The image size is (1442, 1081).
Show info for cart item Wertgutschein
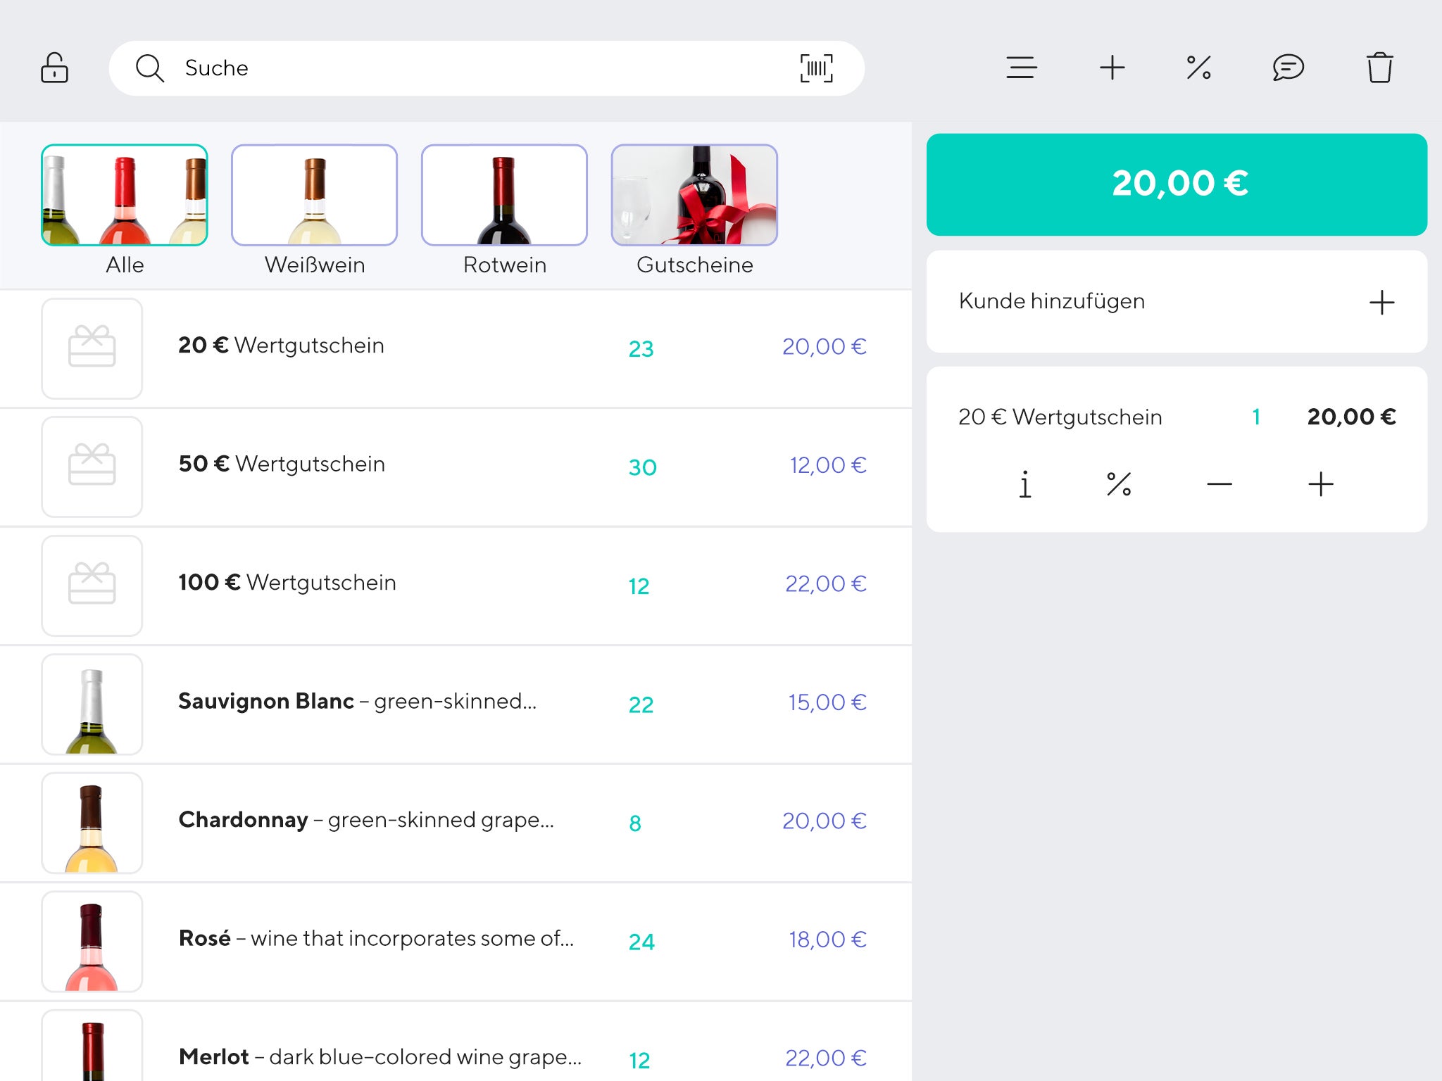[1025, 484]
